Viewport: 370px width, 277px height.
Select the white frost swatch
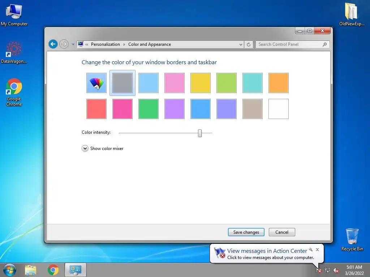279,109
